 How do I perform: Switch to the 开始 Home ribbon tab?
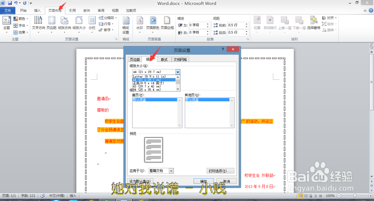pyautogui.click(x=23, y=10)
